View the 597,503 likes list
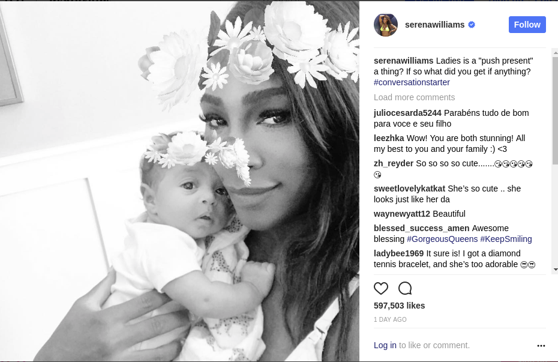558x362 pixels. click(x=399, y=306)
